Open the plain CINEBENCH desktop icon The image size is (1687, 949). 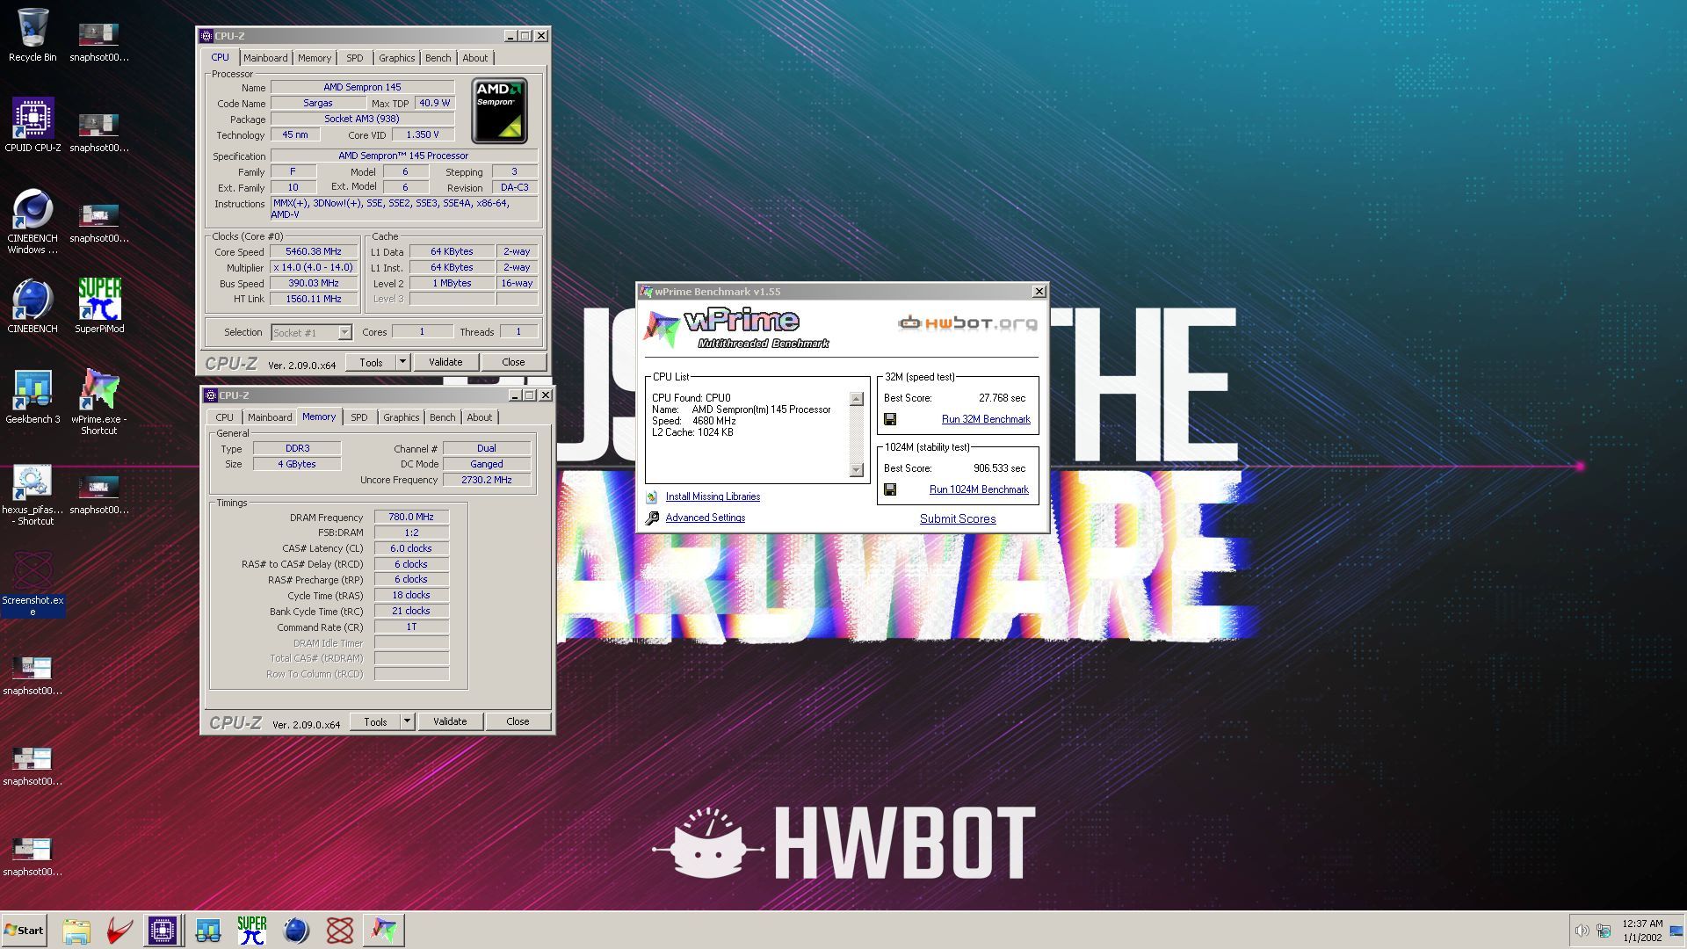[x=33, y=306]
